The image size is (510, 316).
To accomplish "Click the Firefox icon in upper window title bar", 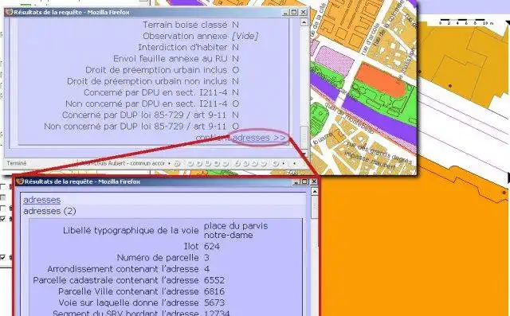I will [x=9, y=13].
